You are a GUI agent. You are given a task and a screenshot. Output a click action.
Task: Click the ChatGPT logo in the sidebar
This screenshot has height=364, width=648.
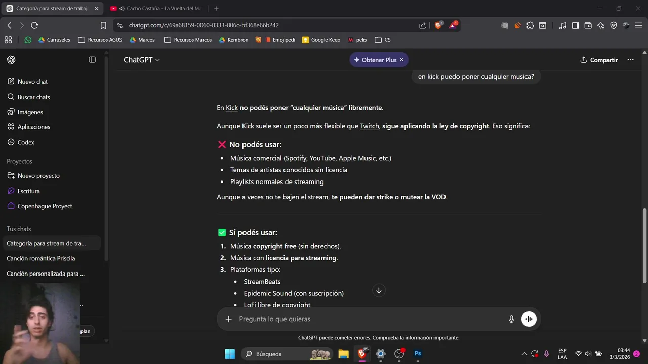coord(11,60)
